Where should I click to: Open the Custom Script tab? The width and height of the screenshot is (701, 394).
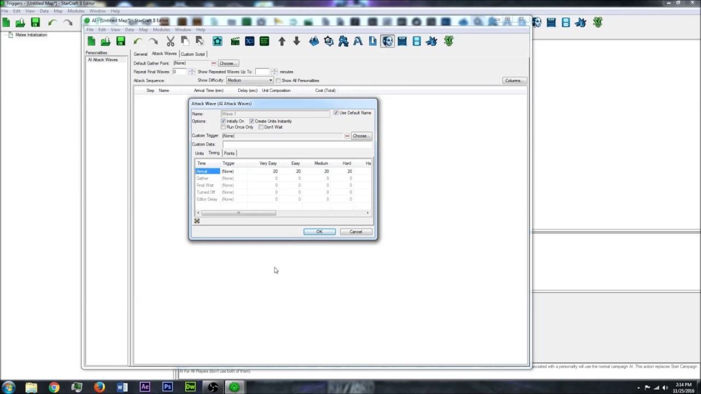pos(193,54)
